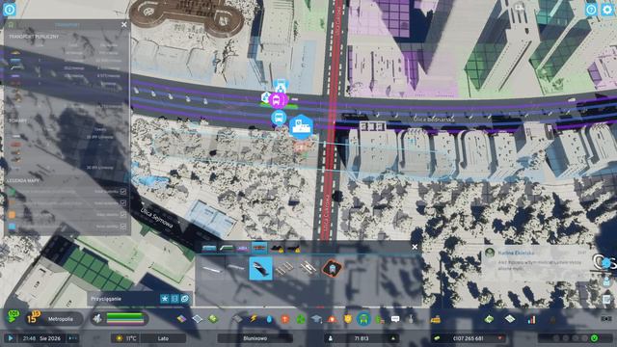617x347 pixels.
Task: Open the Healthcare services icon
Action: pos(285,319)
